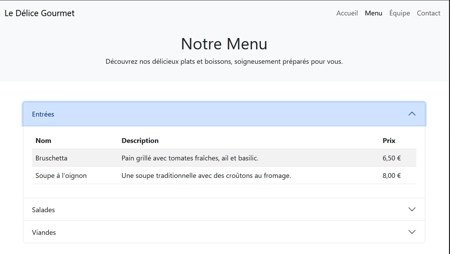Click the Prix column header
This screenshot has height=254, width=450.
pos(389,141)
